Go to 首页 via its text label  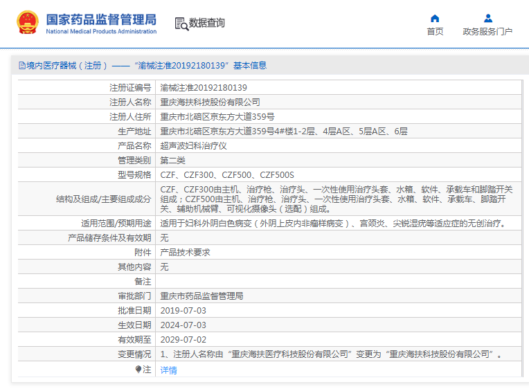coord(435,32)
